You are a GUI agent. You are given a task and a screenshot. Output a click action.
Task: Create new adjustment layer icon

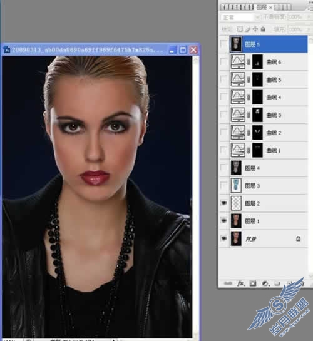point(265,283)
